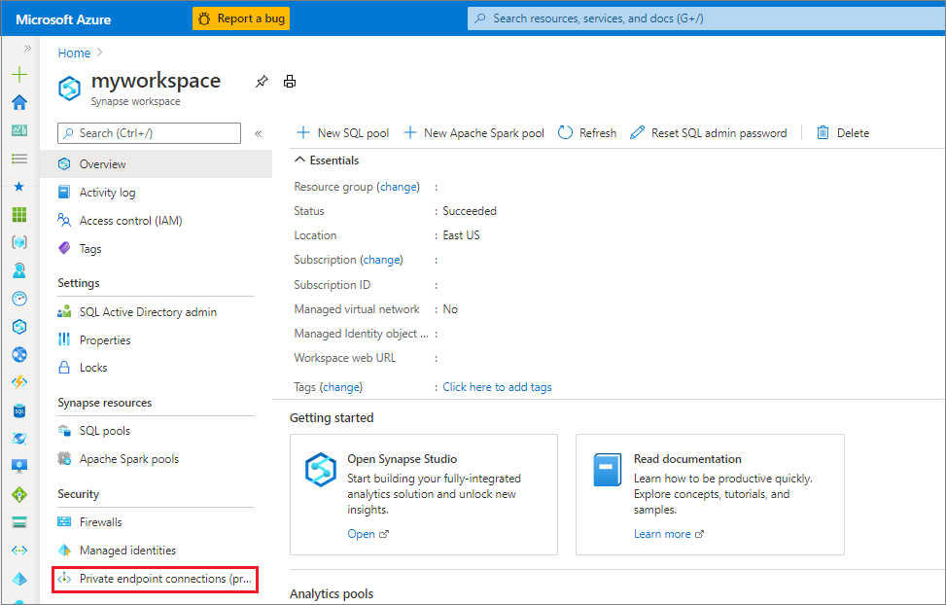The height and width of the screenshot is (605, 946).
Task: Open Favorites star in the left rail
Action: point(19,186)
